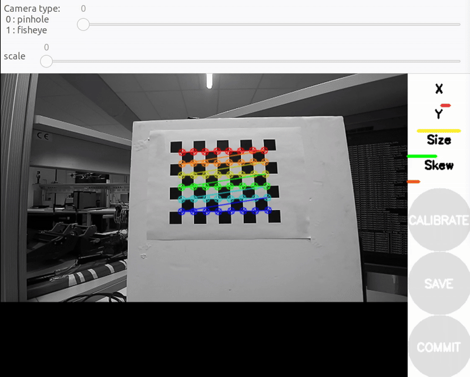Select the Size indicator label

[x=439, y=140]
